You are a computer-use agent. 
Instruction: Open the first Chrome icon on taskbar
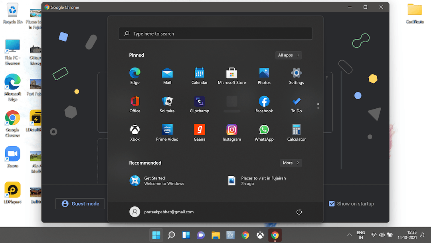(245, 235)
